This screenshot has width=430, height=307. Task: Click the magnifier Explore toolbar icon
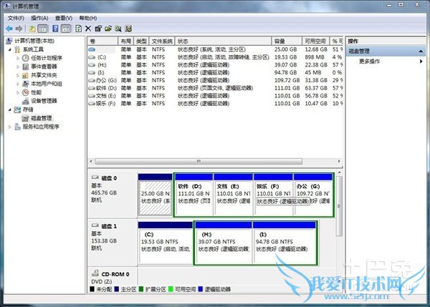pos(118,29)
